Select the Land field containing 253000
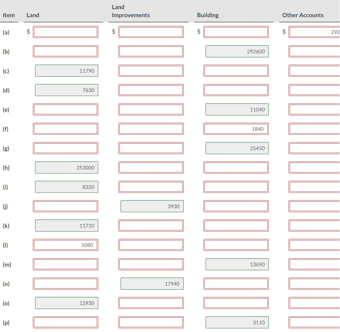The width and height of the screenshot is (340, 332). coord(66,167)
